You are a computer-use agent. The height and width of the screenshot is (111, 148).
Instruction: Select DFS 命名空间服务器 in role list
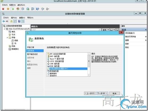tap(58, 54)
